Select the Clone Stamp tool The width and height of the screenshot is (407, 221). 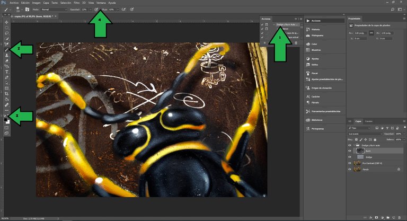pos(6,55)
